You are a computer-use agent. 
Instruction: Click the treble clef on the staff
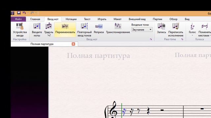[113, 109]
